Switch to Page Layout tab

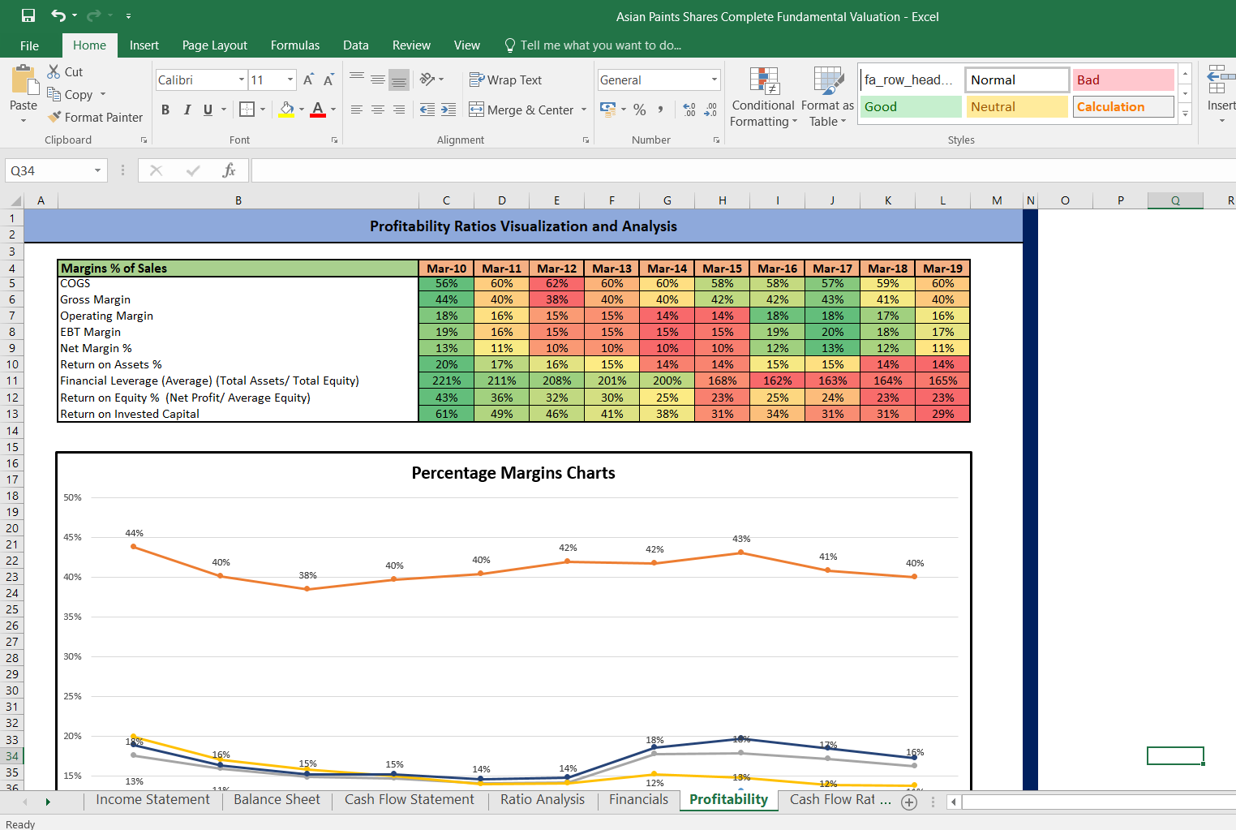pos(215,45)
